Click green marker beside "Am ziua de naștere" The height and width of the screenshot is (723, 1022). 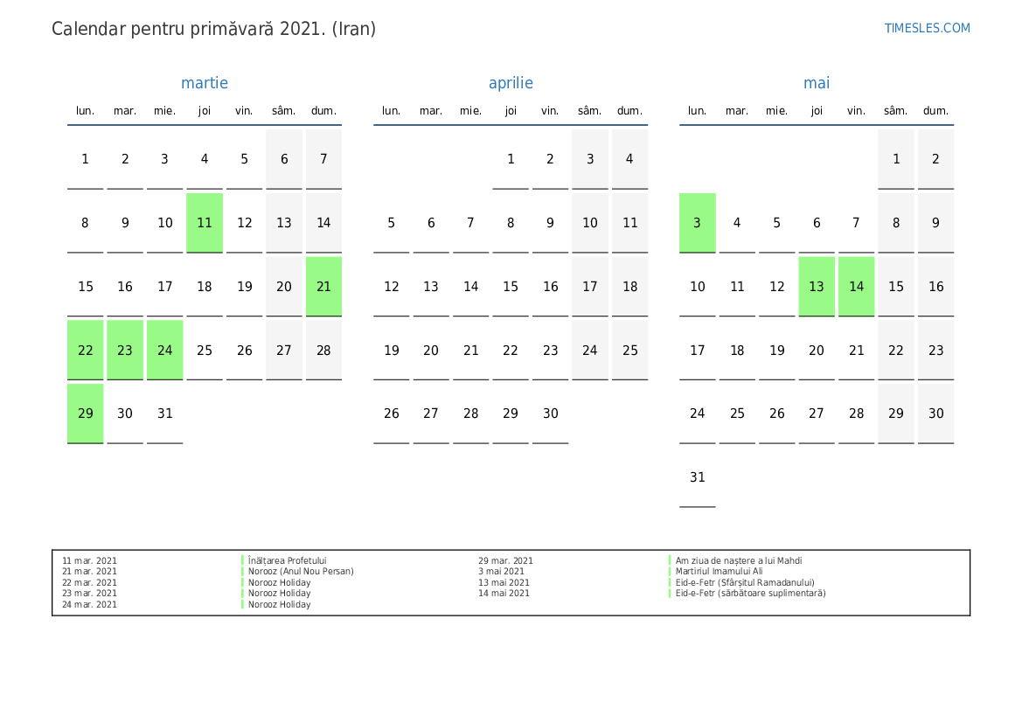tap(670, 560)
